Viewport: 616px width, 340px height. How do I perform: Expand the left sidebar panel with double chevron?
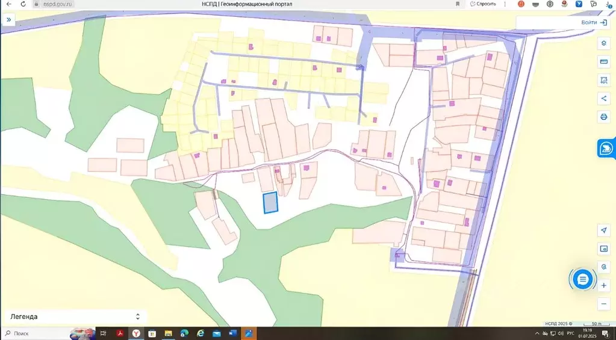click(8, 20)
